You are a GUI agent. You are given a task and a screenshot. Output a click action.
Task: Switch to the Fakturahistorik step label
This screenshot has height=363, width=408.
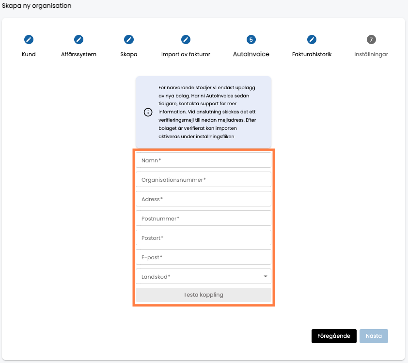312,54
